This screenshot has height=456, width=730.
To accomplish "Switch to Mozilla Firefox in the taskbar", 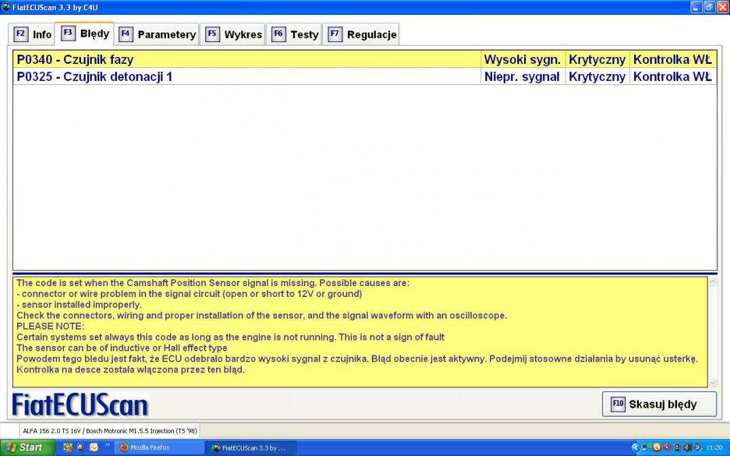I will tap(159, 448).
